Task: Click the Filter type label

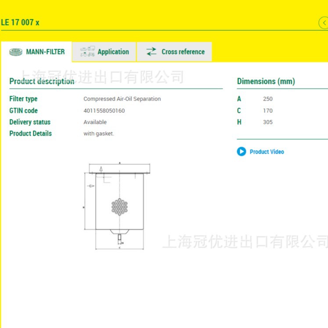Action: pos(23,99)
